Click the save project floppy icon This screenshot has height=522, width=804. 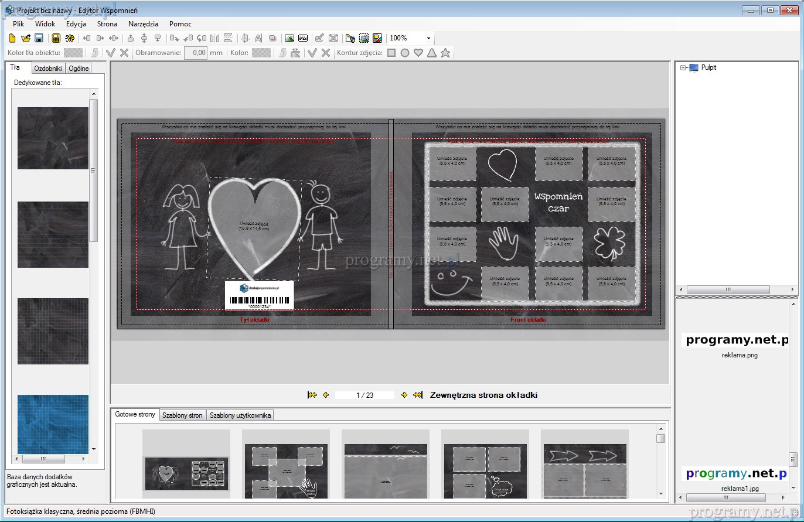39,38
